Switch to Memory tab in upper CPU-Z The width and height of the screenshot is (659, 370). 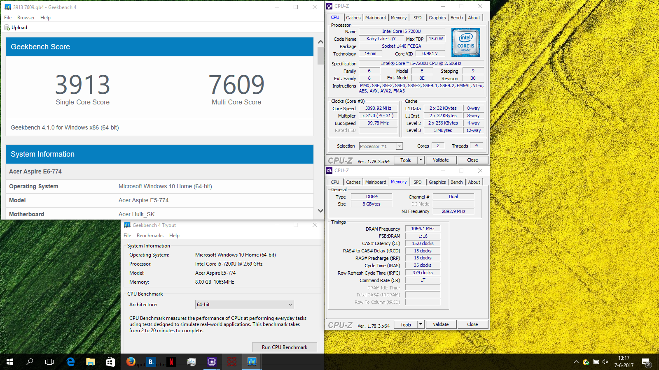click(x=399, y=18)
